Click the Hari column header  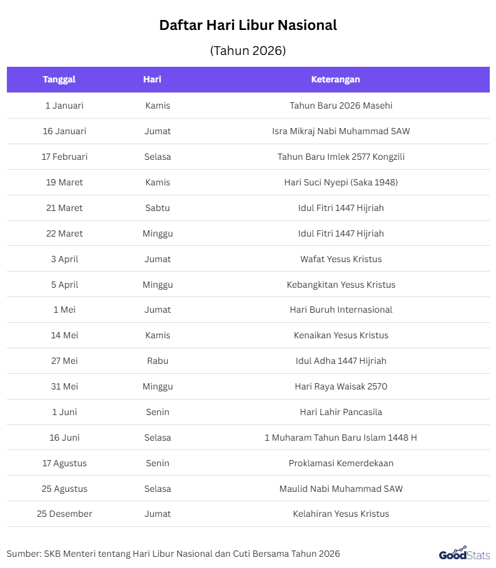pos(152,79)
